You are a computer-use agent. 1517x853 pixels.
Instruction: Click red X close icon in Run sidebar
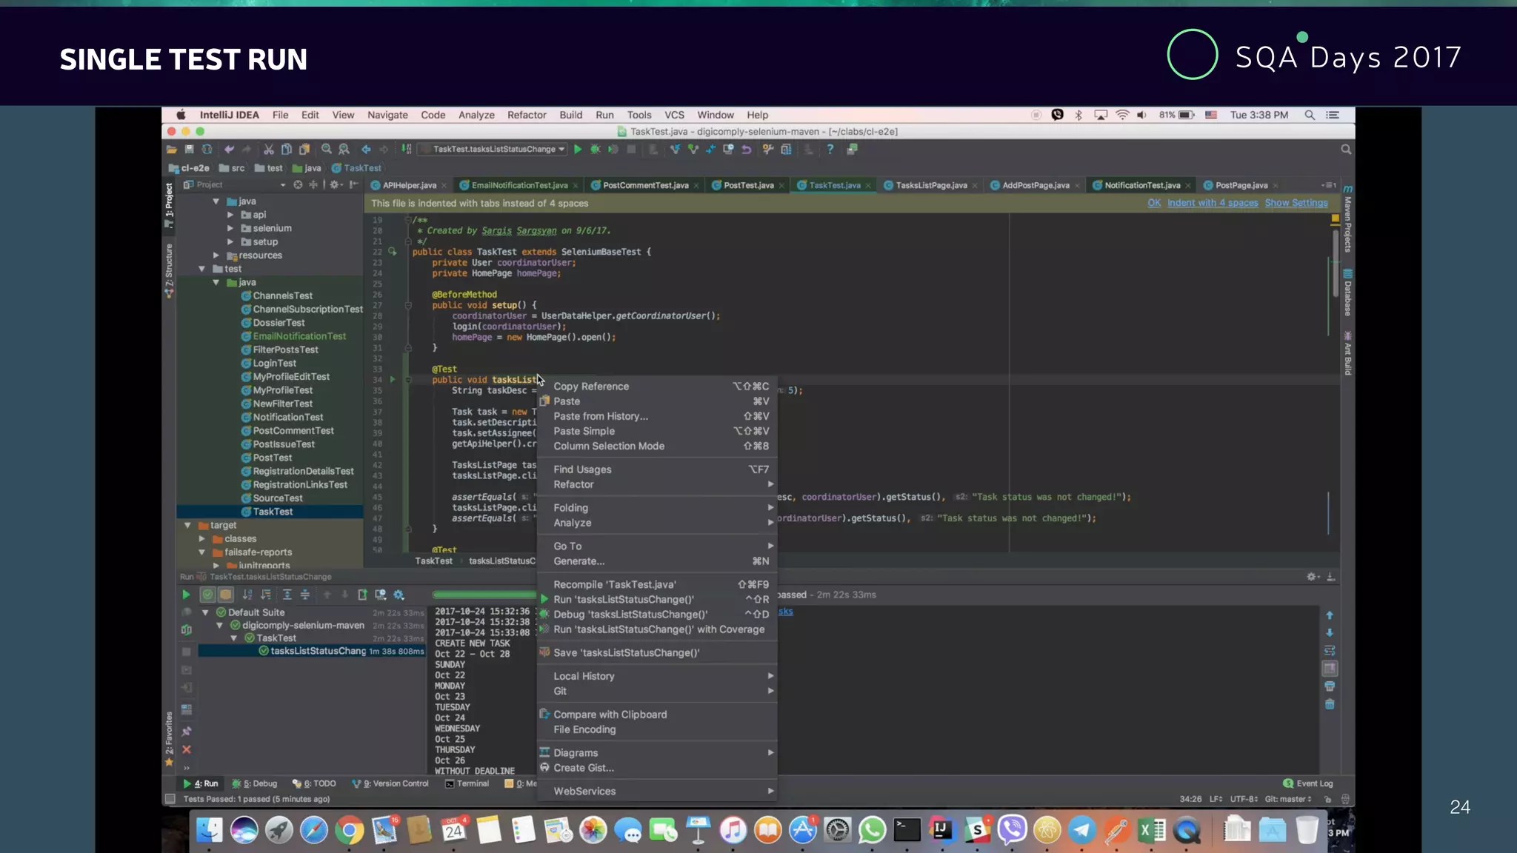pyautogui.click(x=187, y=749)
